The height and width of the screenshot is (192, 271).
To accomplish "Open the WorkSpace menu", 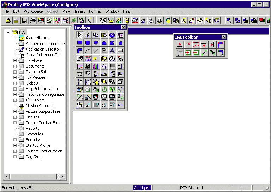I will click(x=33, y=11).
